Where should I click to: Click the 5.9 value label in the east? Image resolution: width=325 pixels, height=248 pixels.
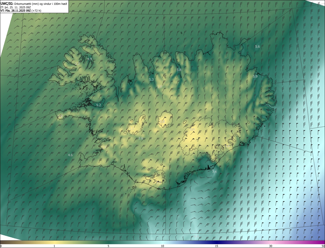coord(255,77)
